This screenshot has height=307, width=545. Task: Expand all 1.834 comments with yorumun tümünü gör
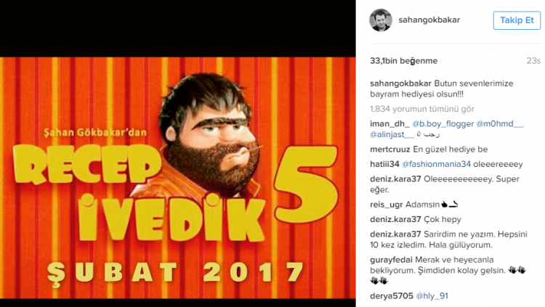422,109
